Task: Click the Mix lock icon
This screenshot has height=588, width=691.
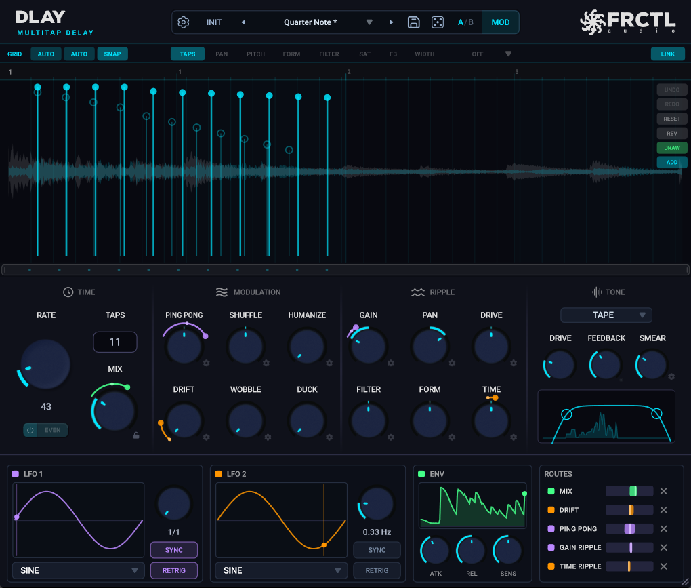Action: coord(136,435)
